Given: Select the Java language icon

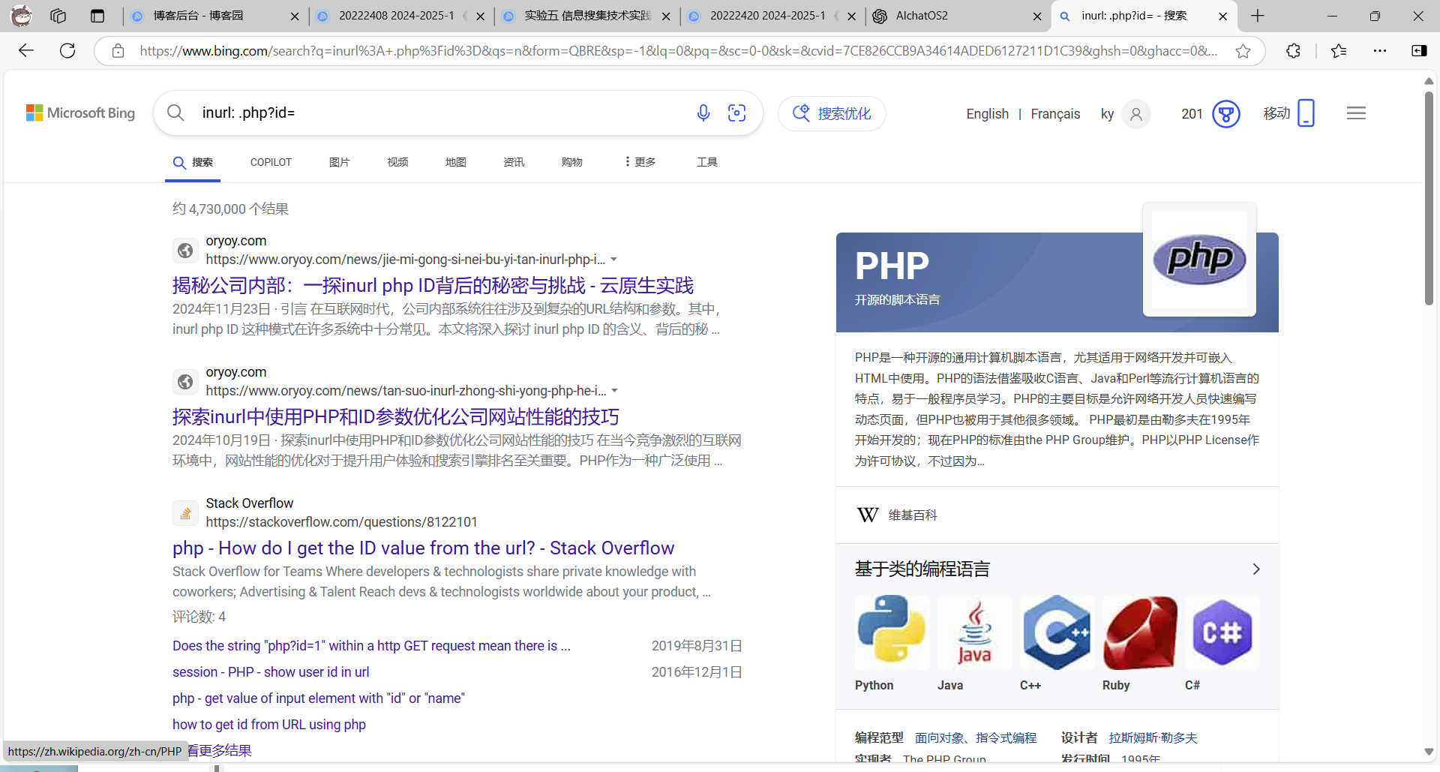Looking at the screenshot, I should coord(974,632).
